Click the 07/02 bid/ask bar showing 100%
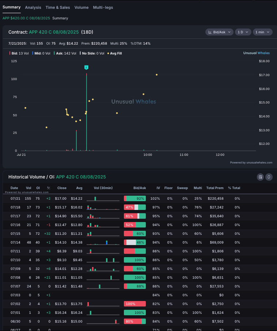The width and height of the screenshot is (277, 331). (x=135, y=304)
